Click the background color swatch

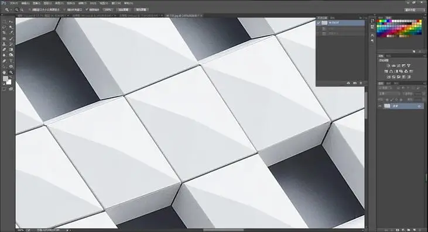coord(9,82)
